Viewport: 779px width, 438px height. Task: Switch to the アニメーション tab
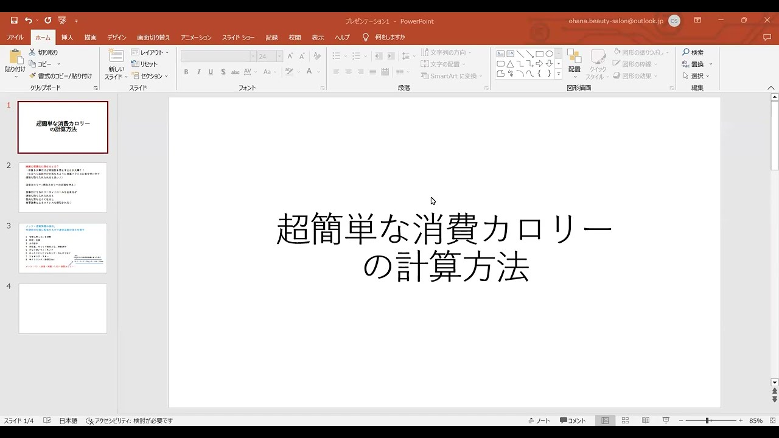tap(196, 37)
